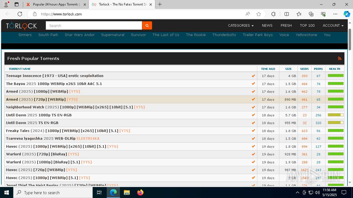Click the Windows taskbar search box
Image resolution: width=353 pixels, height=198 pixels.
[53, 193]
